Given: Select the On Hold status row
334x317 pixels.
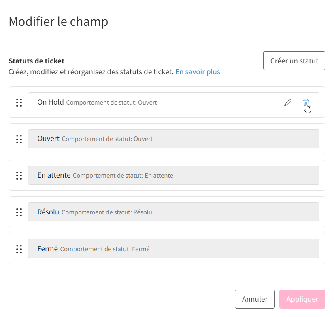Looking at the screenshot, I should (x=174, y=102).
